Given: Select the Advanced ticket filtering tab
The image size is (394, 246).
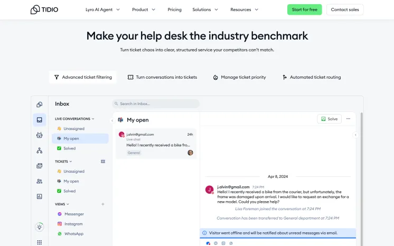Looking at the screenshot, I should click(x=83, y=77).
